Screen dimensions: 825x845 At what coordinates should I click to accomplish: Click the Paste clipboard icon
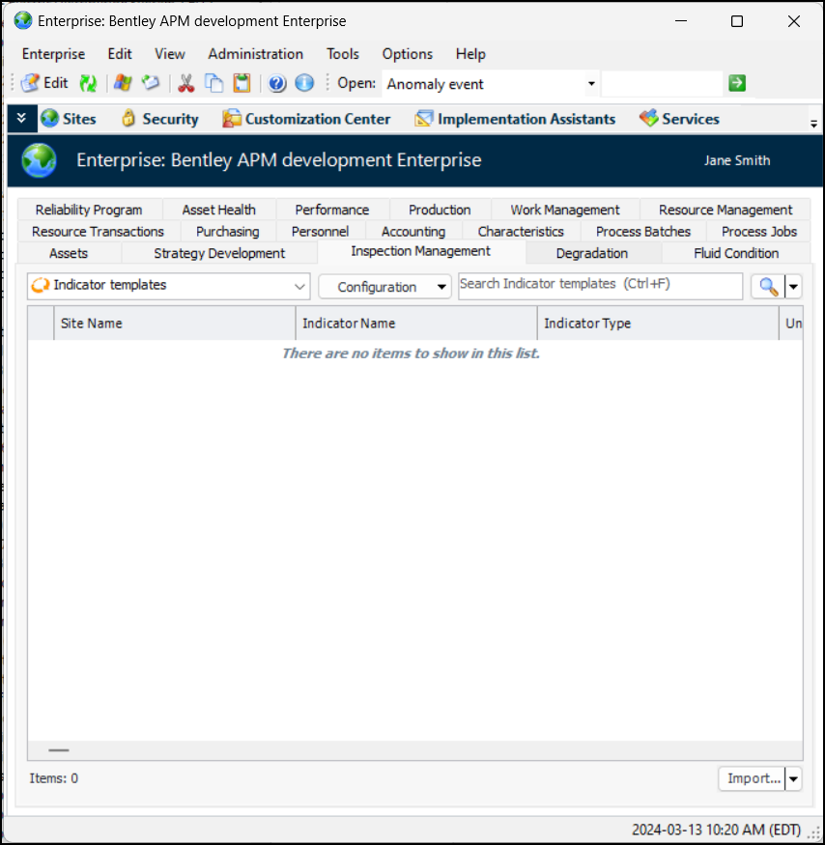pos(242,83)
